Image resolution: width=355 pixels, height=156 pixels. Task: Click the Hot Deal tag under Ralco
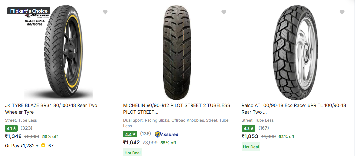pyautogui.click(x=251, y=147)
